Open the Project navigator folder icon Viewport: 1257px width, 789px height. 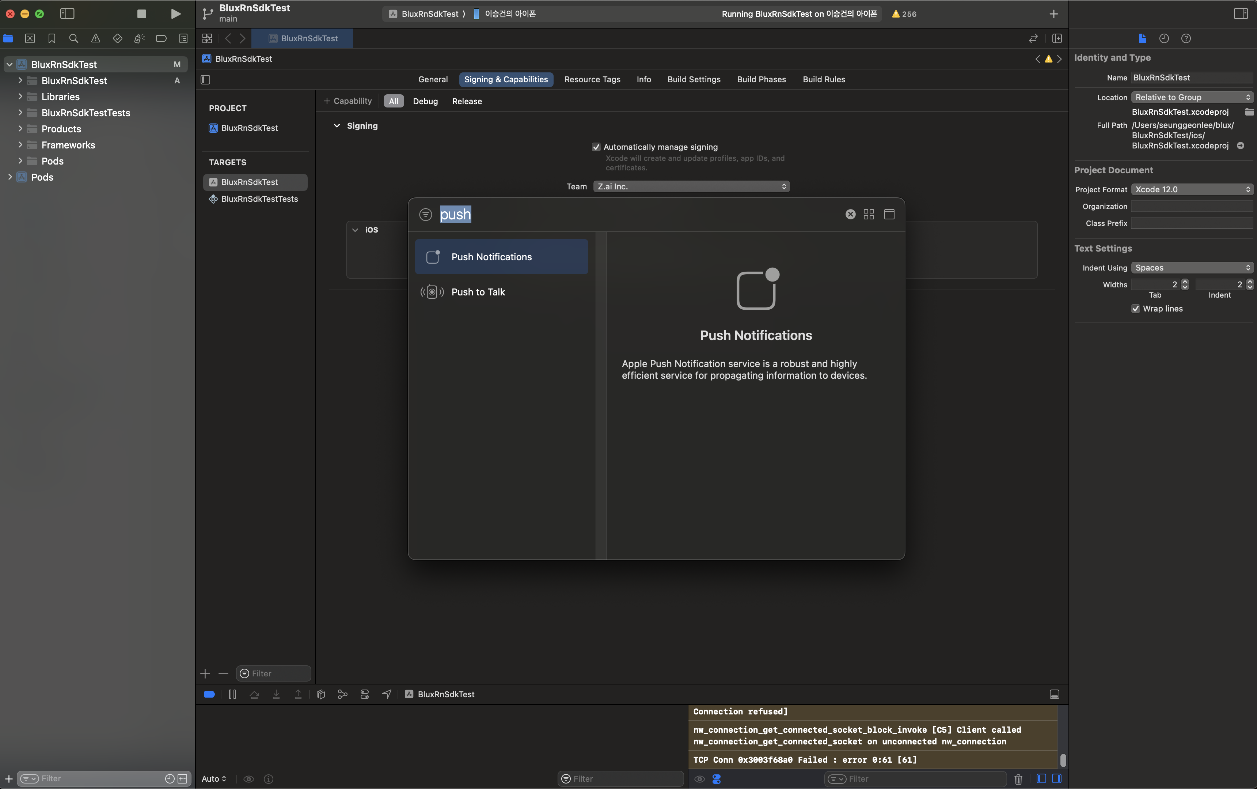(x=8, y=39)
